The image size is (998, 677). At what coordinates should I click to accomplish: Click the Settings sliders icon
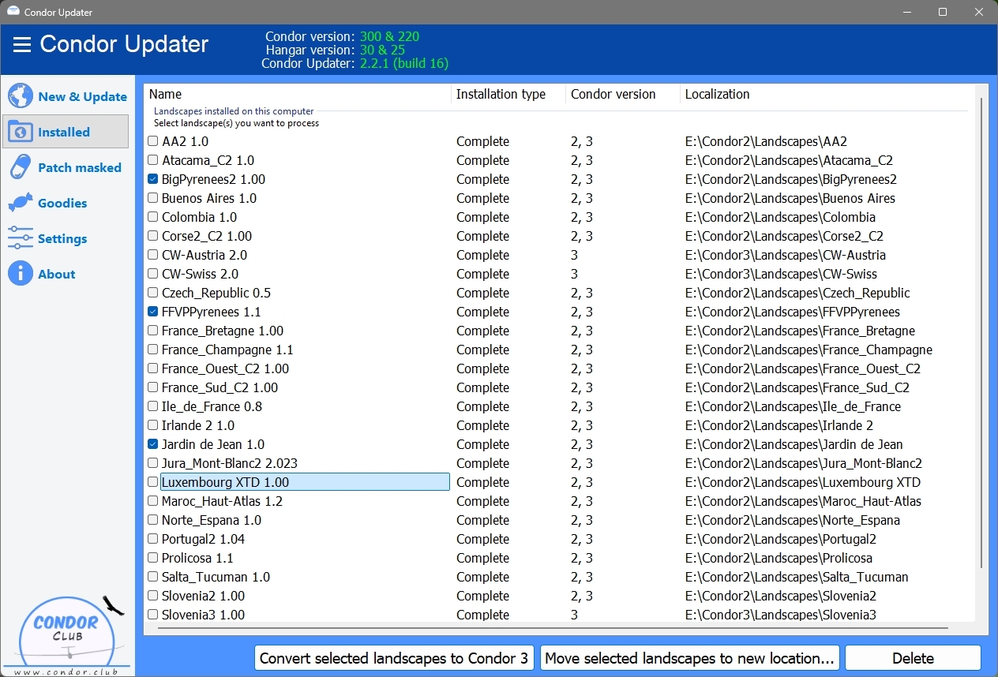[21, 238]
